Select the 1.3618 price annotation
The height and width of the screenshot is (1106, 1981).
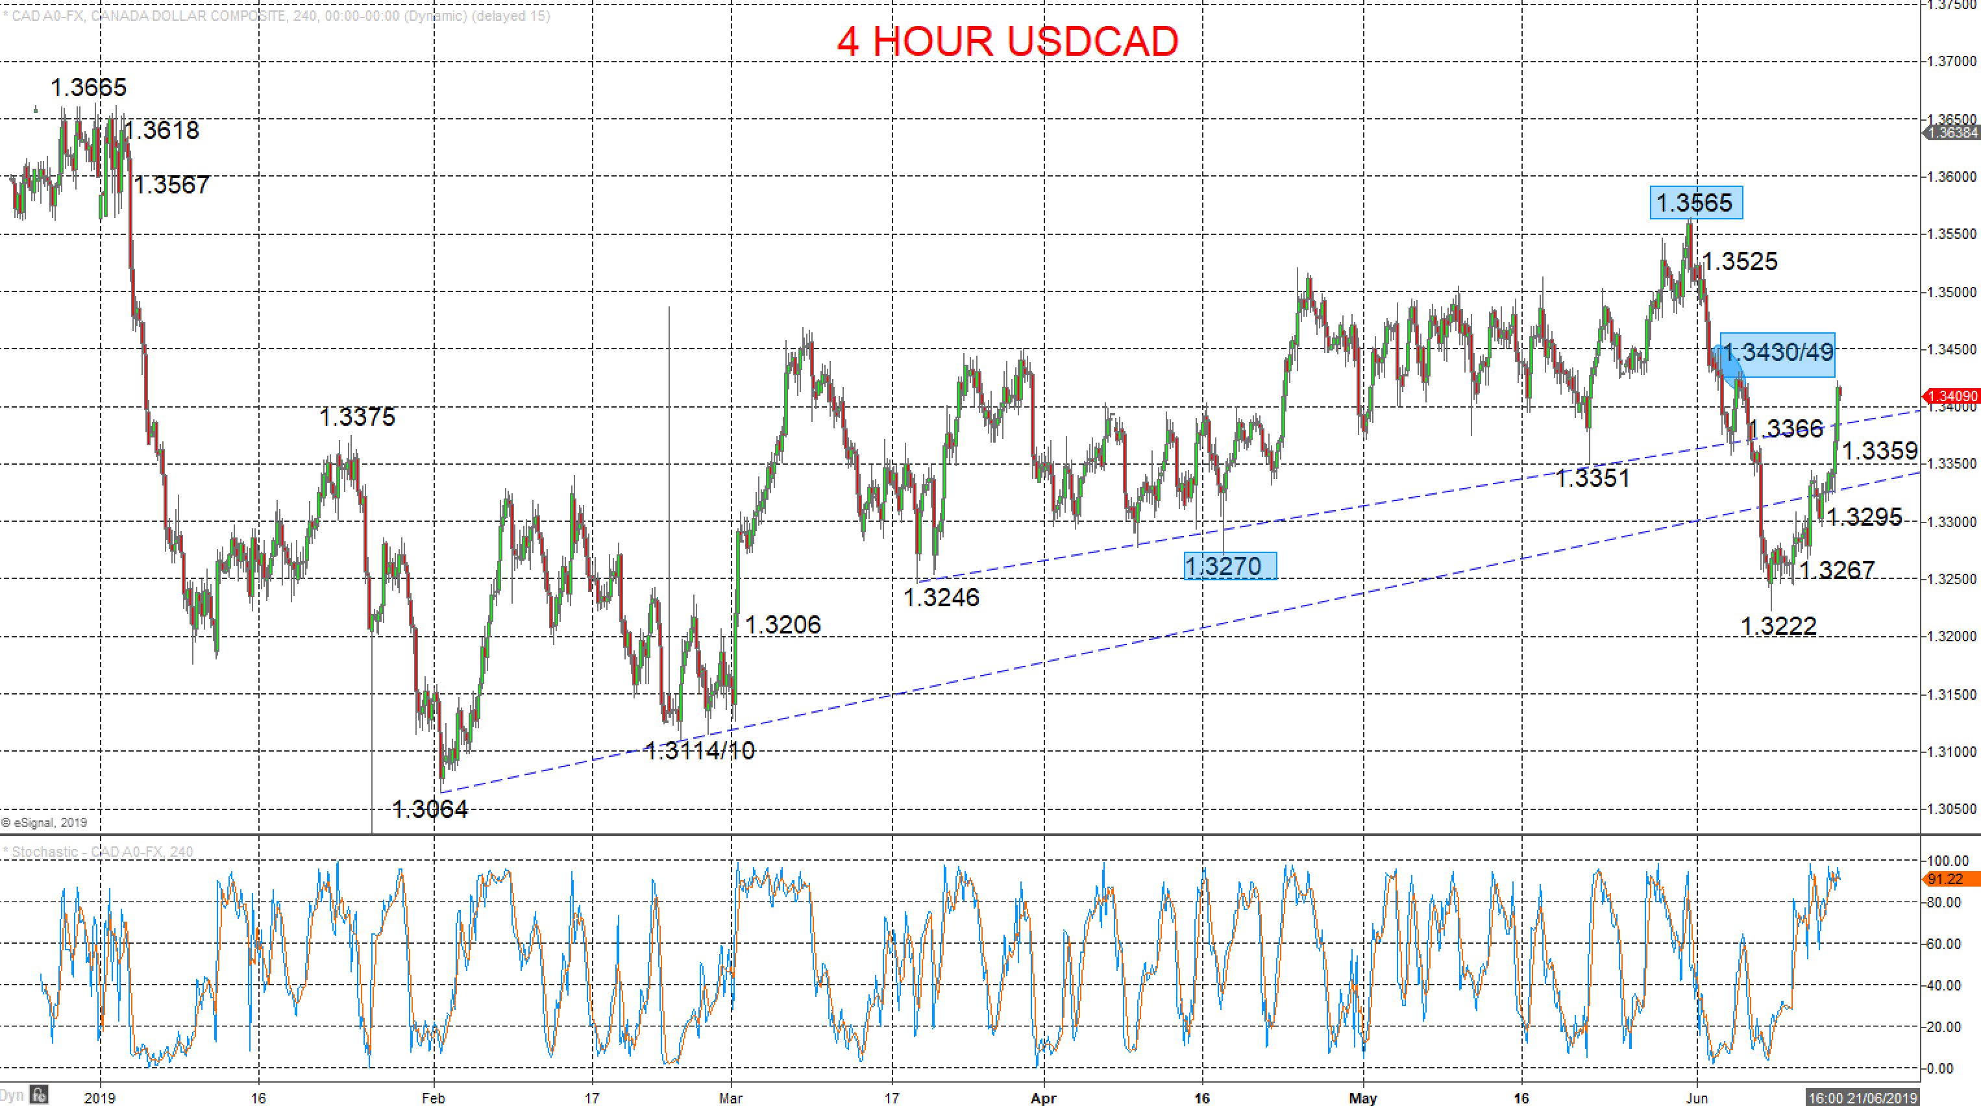point(162,130)
